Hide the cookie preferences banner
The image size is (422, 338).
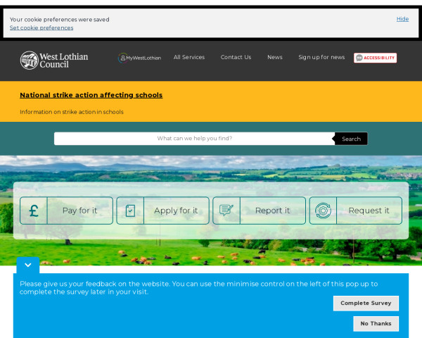coord(402,19)
